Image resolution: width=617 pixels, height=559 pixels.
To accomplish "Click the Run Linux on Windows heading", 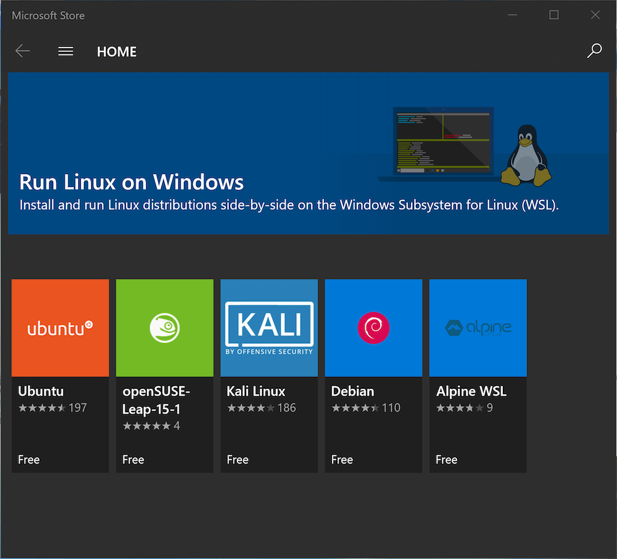I will 131,182.
